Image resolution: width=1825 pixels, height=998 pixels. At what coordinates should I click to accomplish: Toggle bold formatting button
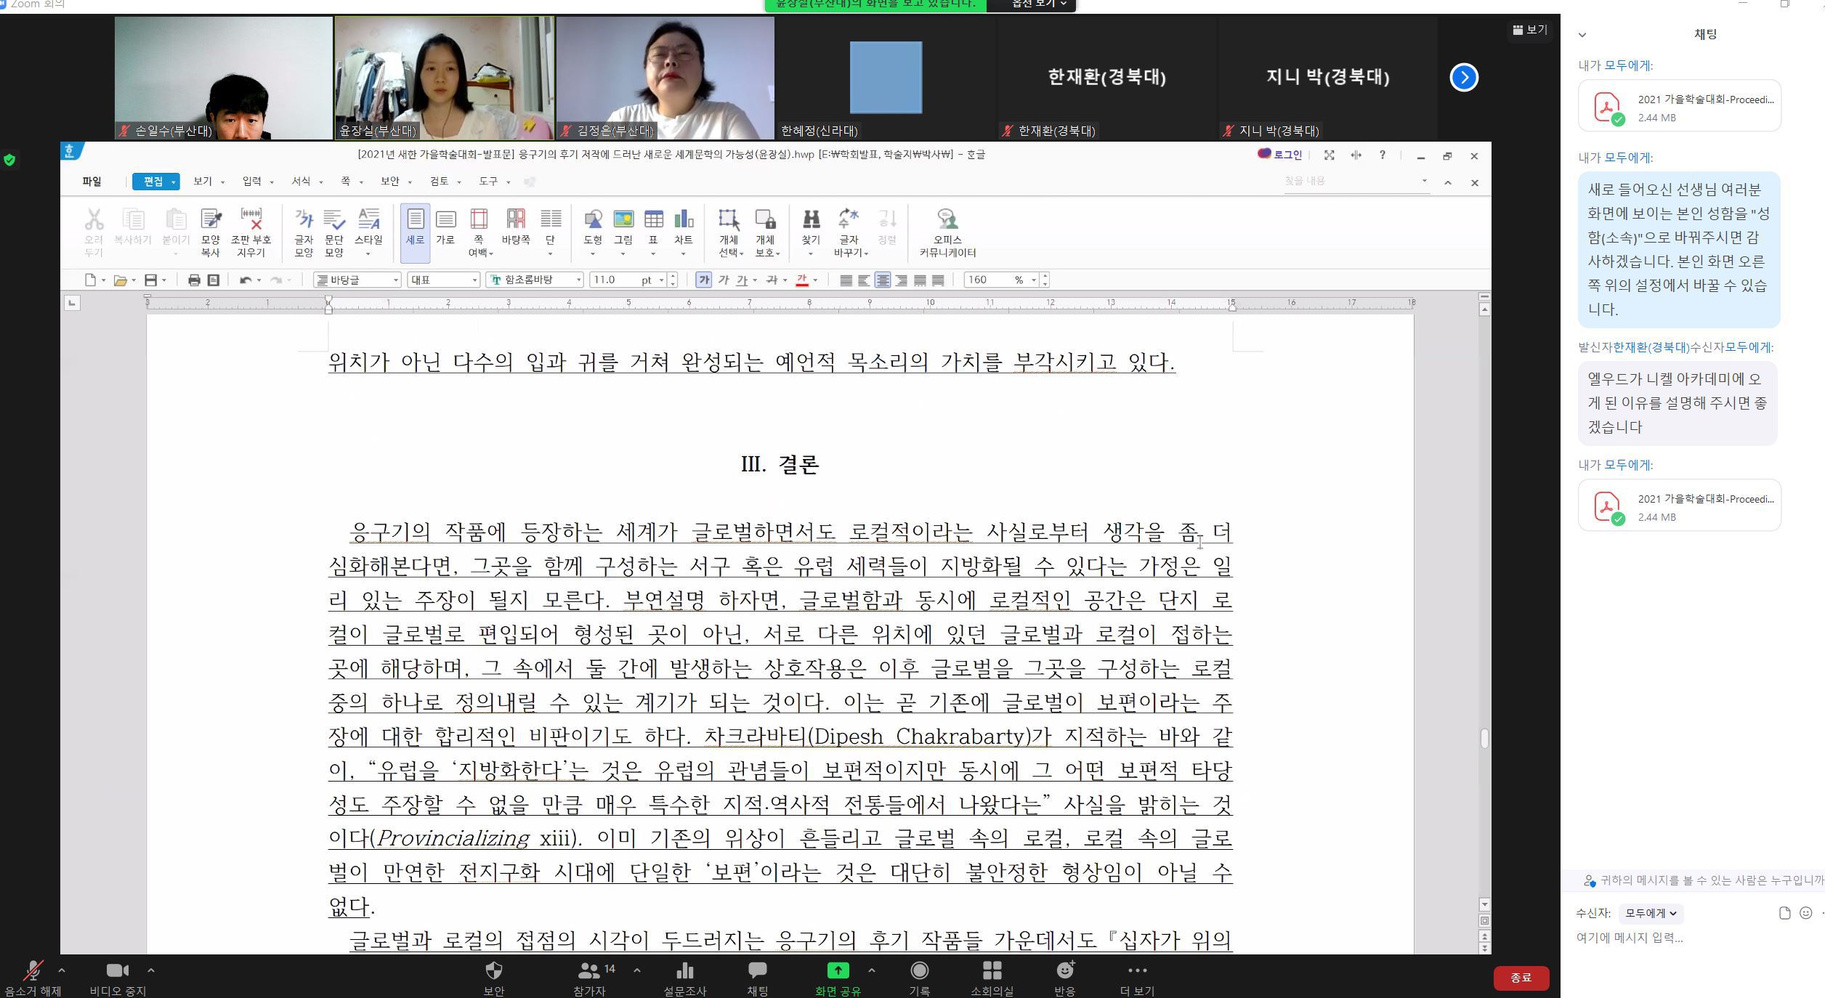[x=703, y=280]
